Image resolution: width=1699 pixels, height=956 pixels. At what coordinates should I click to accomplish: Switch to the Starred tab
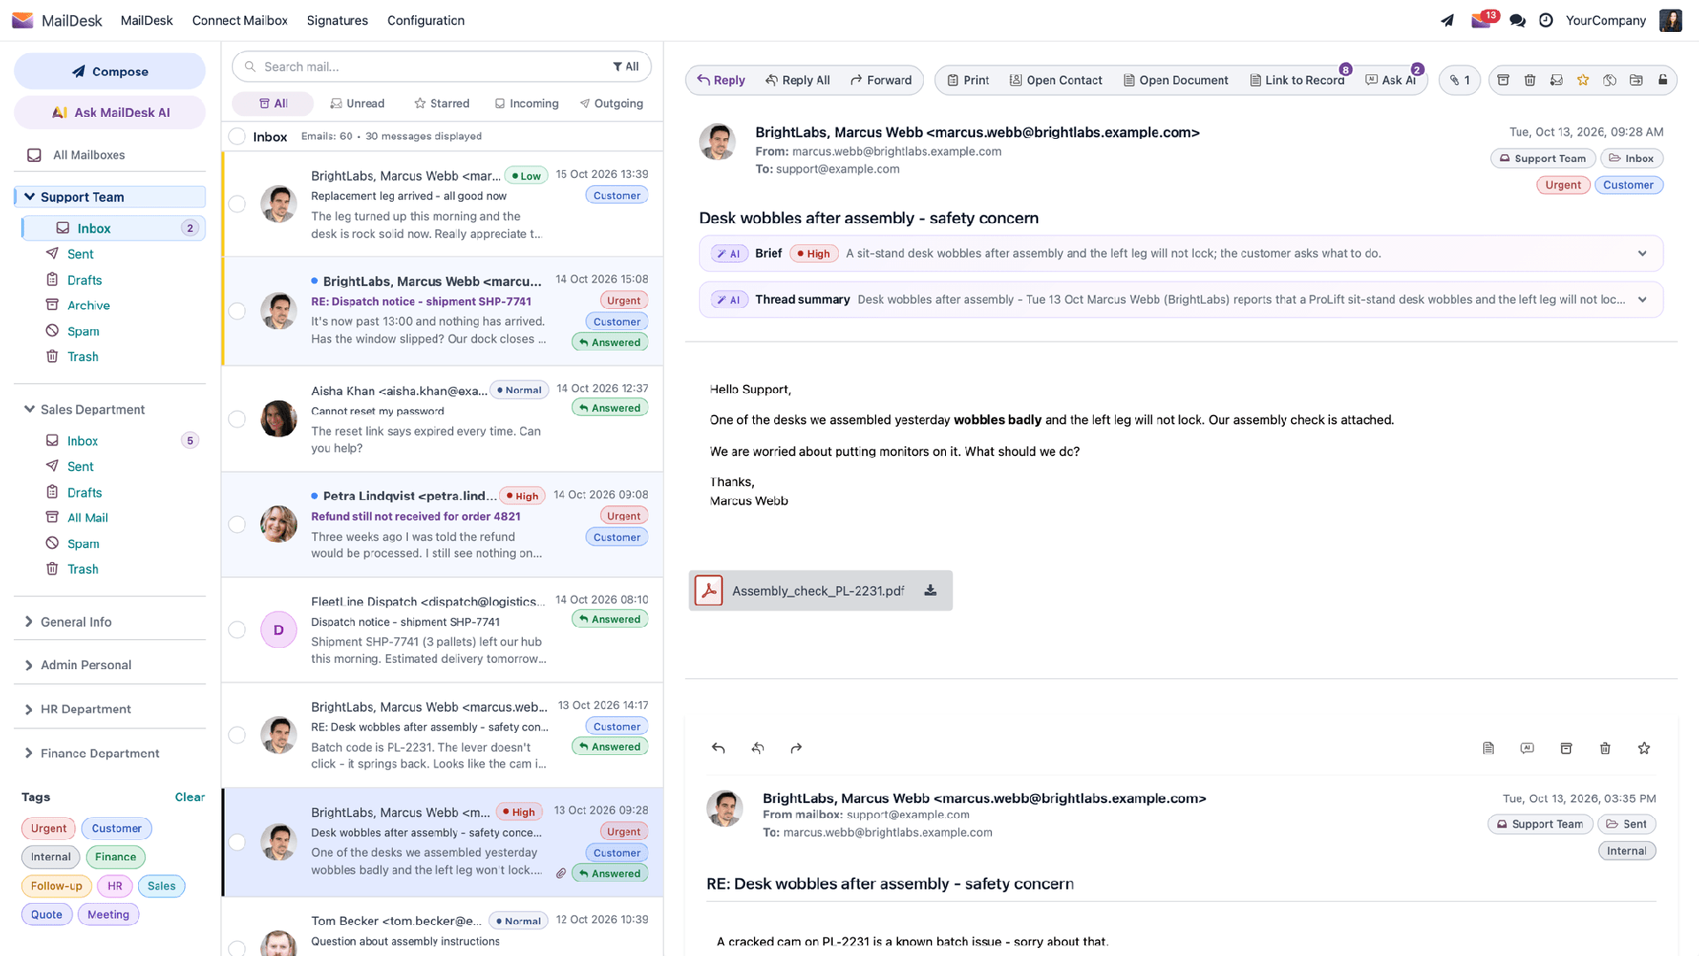442,104
